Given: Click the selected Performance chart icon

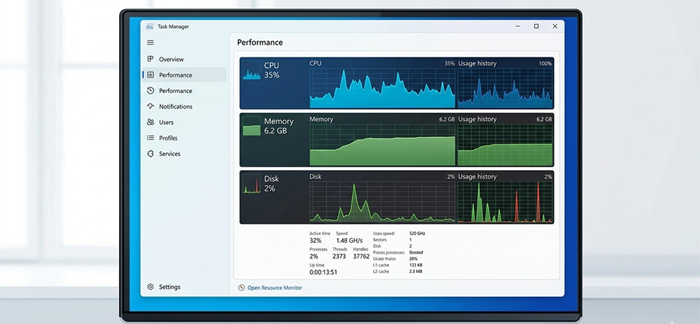Looking at the screenshot, I should click(x=150, y=75).
